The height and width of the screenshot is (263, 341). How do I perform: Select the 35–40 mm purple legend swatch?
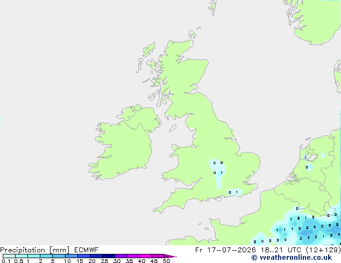click(x=133, y=256)
